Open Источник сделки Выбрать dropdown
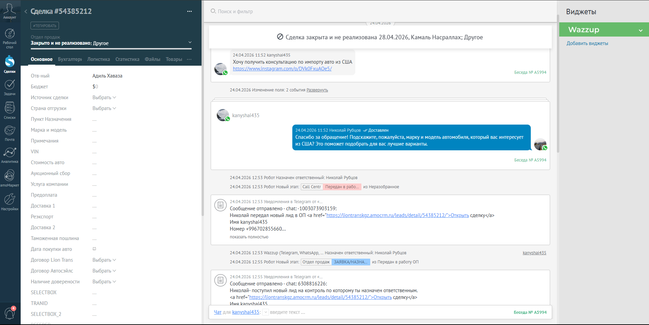Image resolution: width=649 pixels, height=325 pixels. click(x=104, y=97)
